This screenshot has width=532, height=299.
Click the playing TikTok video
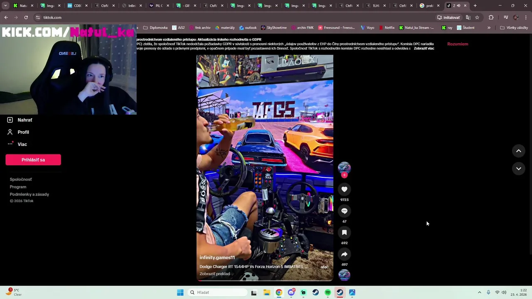point(265,168)
